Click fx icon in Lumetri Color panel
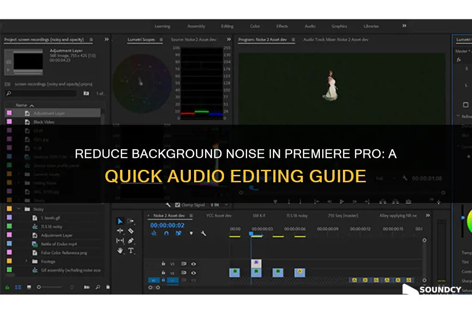This screenshot has width=472, height=313. (459, 60)
